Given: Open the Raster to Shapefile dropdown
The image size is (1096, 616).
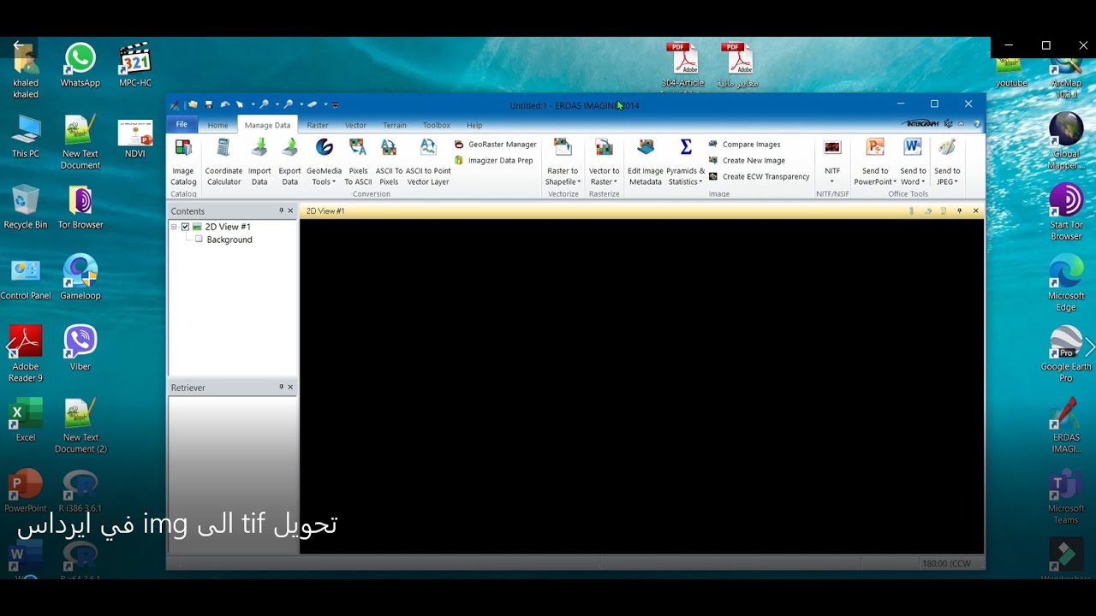Looking at the screenshot, I should click(563, 162).
